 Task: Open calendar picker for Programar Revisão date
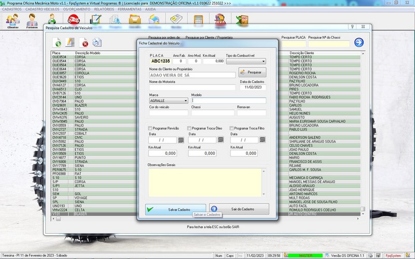pyautogui.click(x=181, y=140)
